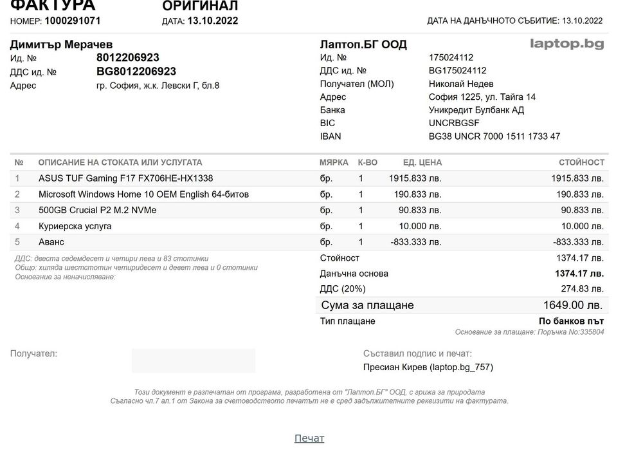Select bank name Уникредит Булбанк АД
Viewport: 625px width, 450px height.
pos(476,110)
